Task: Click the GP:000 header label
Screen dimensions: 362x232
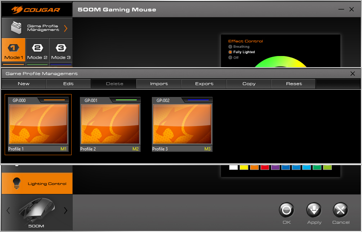Action: click(x=19, y=101)
